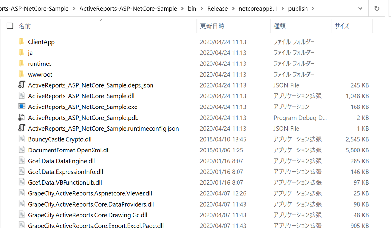This screenshot has height=228, width=391.
Task: Select ActiveReports_ASP_NetCore_Sample.exe file name
Action: 83,107
